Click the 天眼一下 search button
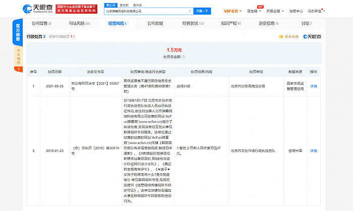353x211 pixels. pyautogui.click(x=202, y=11)
